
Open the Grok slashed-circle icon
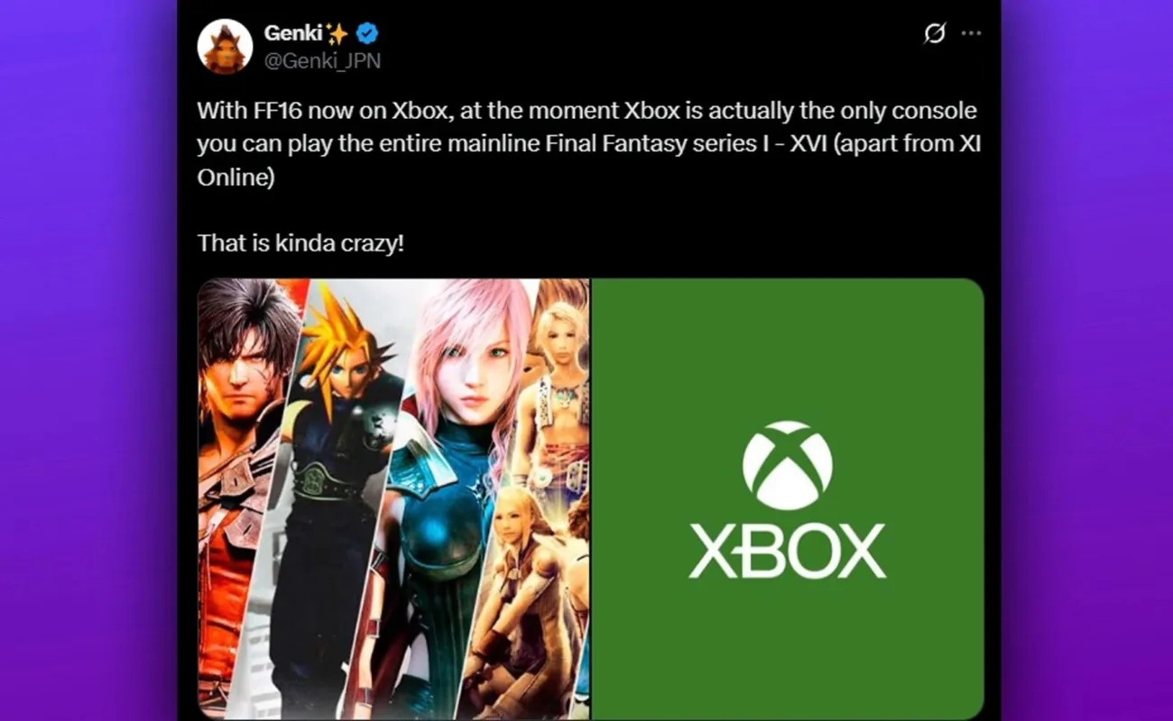click(935, 33)
